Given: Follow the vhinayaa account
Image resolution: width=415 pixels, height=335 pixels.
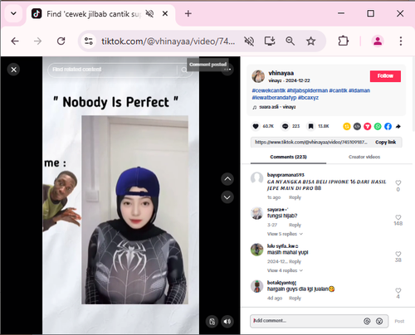Looking at the screenshot, I should click(x=385, y=76).
